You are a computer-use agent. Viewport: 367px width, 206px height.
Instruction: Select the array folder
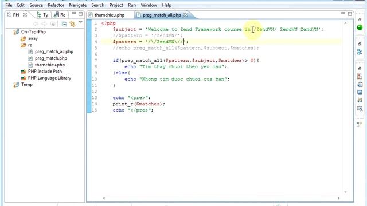point(33,38)
